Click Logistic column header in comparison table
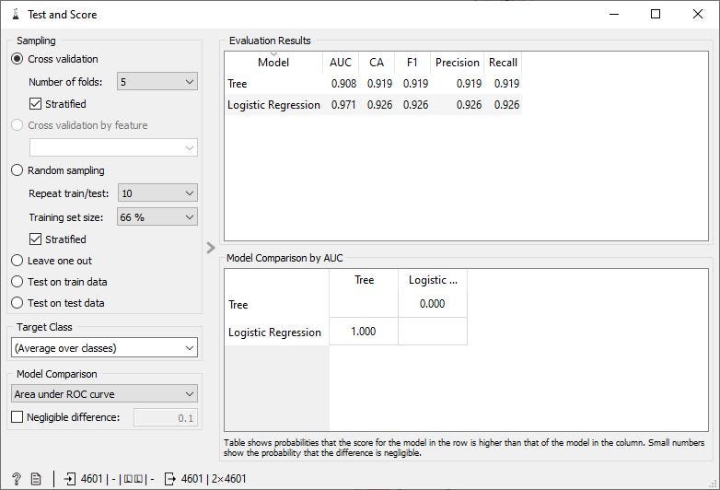The height and width of the screenshot is (490, 720). pyautogui.click(x=433, y=280)
